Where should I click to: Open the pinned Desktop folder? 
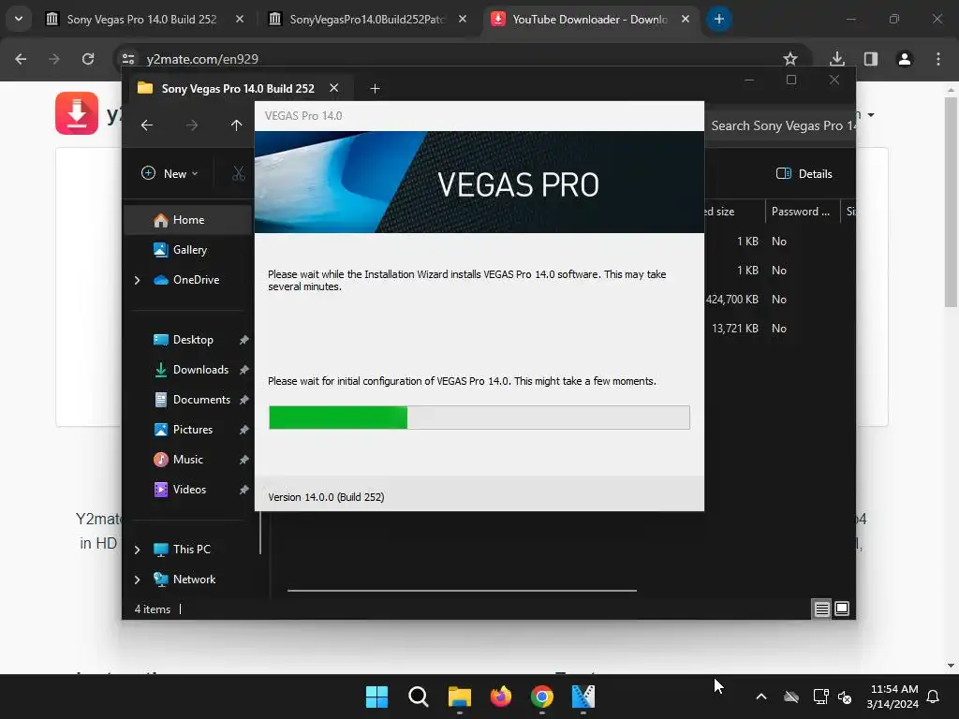193,339
